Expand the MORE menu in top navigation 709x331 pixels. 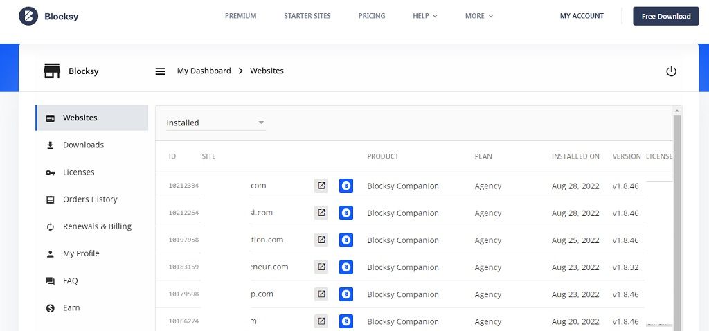click(x=479, y=16)
